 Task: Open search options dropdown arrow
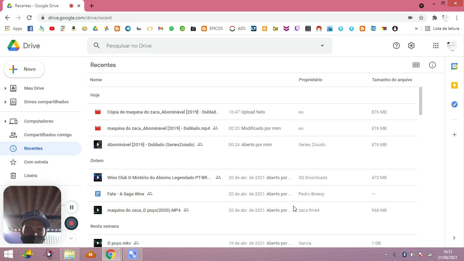(322, 46)
